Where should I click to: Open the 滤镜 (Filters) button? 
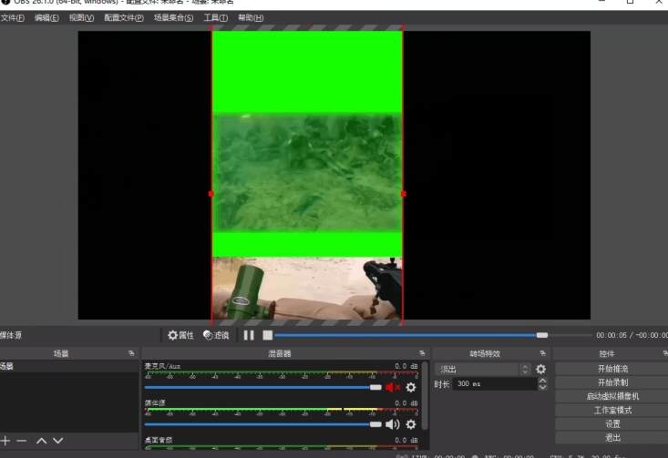tap(216, 335)
